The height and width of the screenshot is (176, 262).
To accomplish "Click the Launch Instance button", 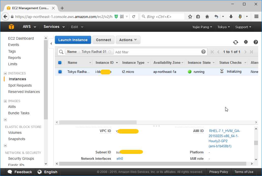I will pos(73,40).
